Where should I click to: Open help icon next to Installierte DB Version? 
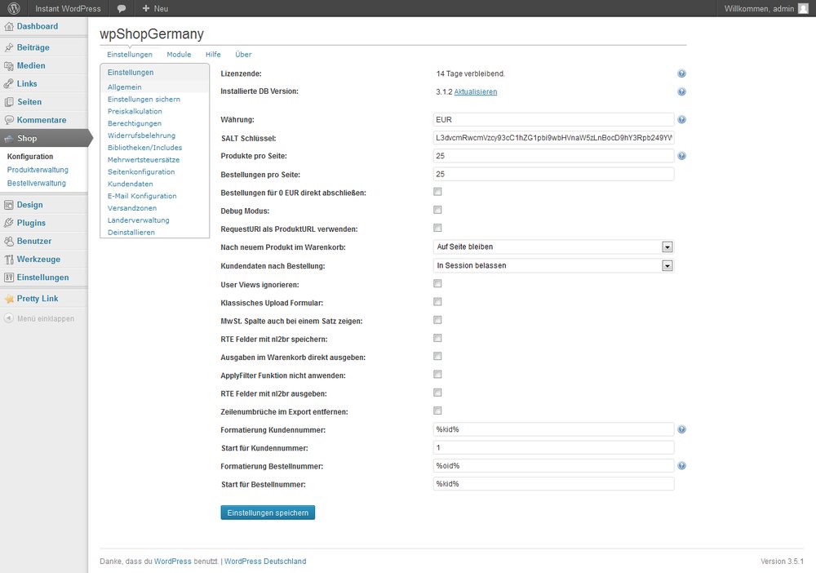point(681,91)
